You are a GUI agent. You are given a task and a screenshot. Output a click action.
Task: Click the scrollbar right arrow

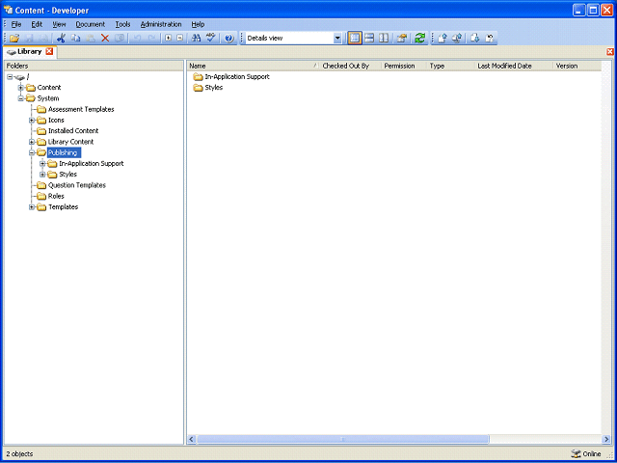pos(606,439)
